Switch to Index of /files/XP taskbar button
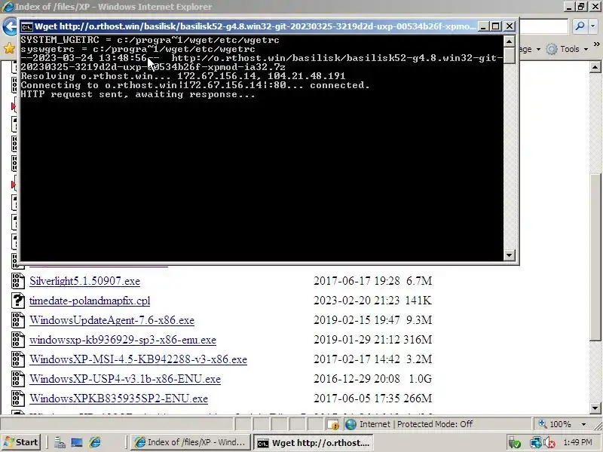Screen dimensions: 603x452 [x=191, y=442]
